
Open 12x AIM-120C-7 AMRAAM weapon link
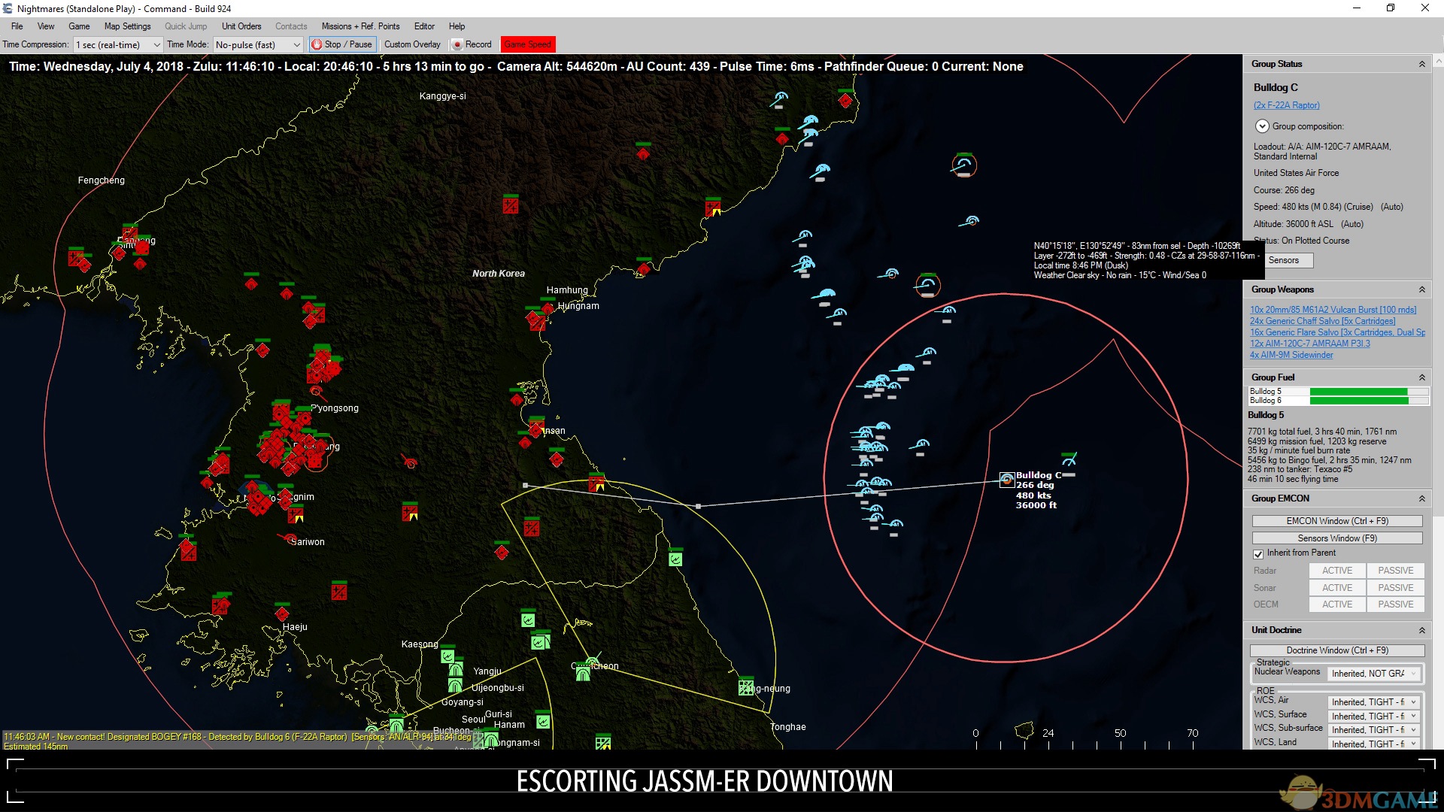click(x=1309, y=344)
